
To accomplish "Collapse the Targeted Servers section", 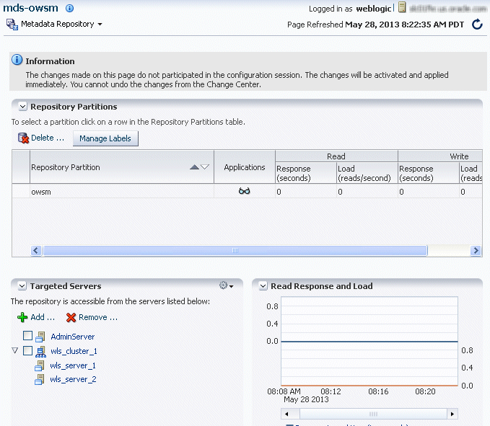I will point(22,286).
